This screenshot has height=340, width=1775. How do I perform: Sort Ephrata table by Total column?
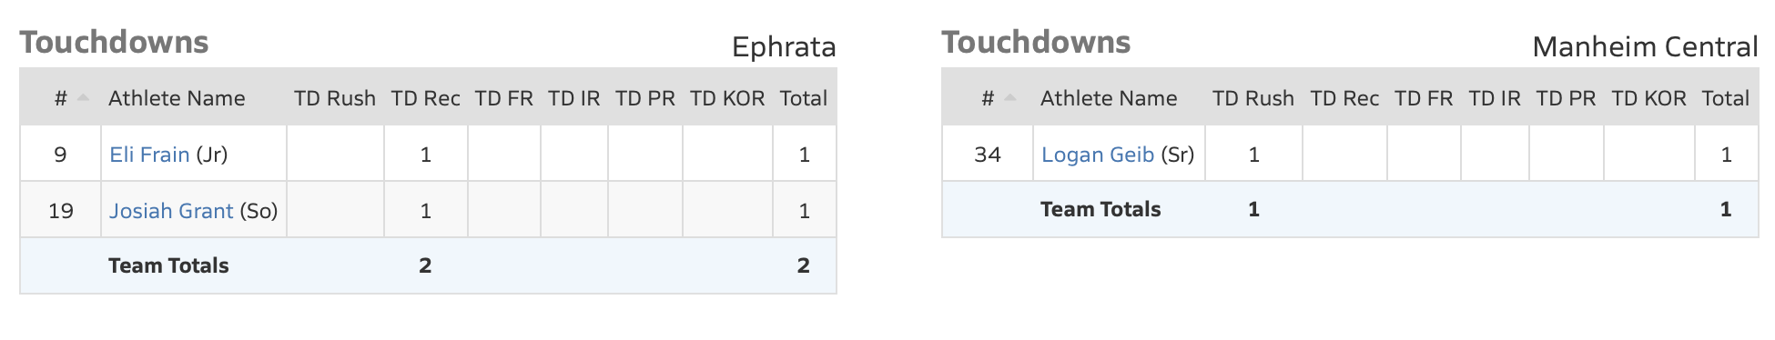click(x=804, y=98)
